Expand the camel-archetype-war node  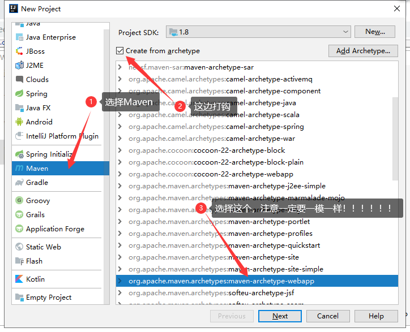pyautogui.click(x=120, y=139)
